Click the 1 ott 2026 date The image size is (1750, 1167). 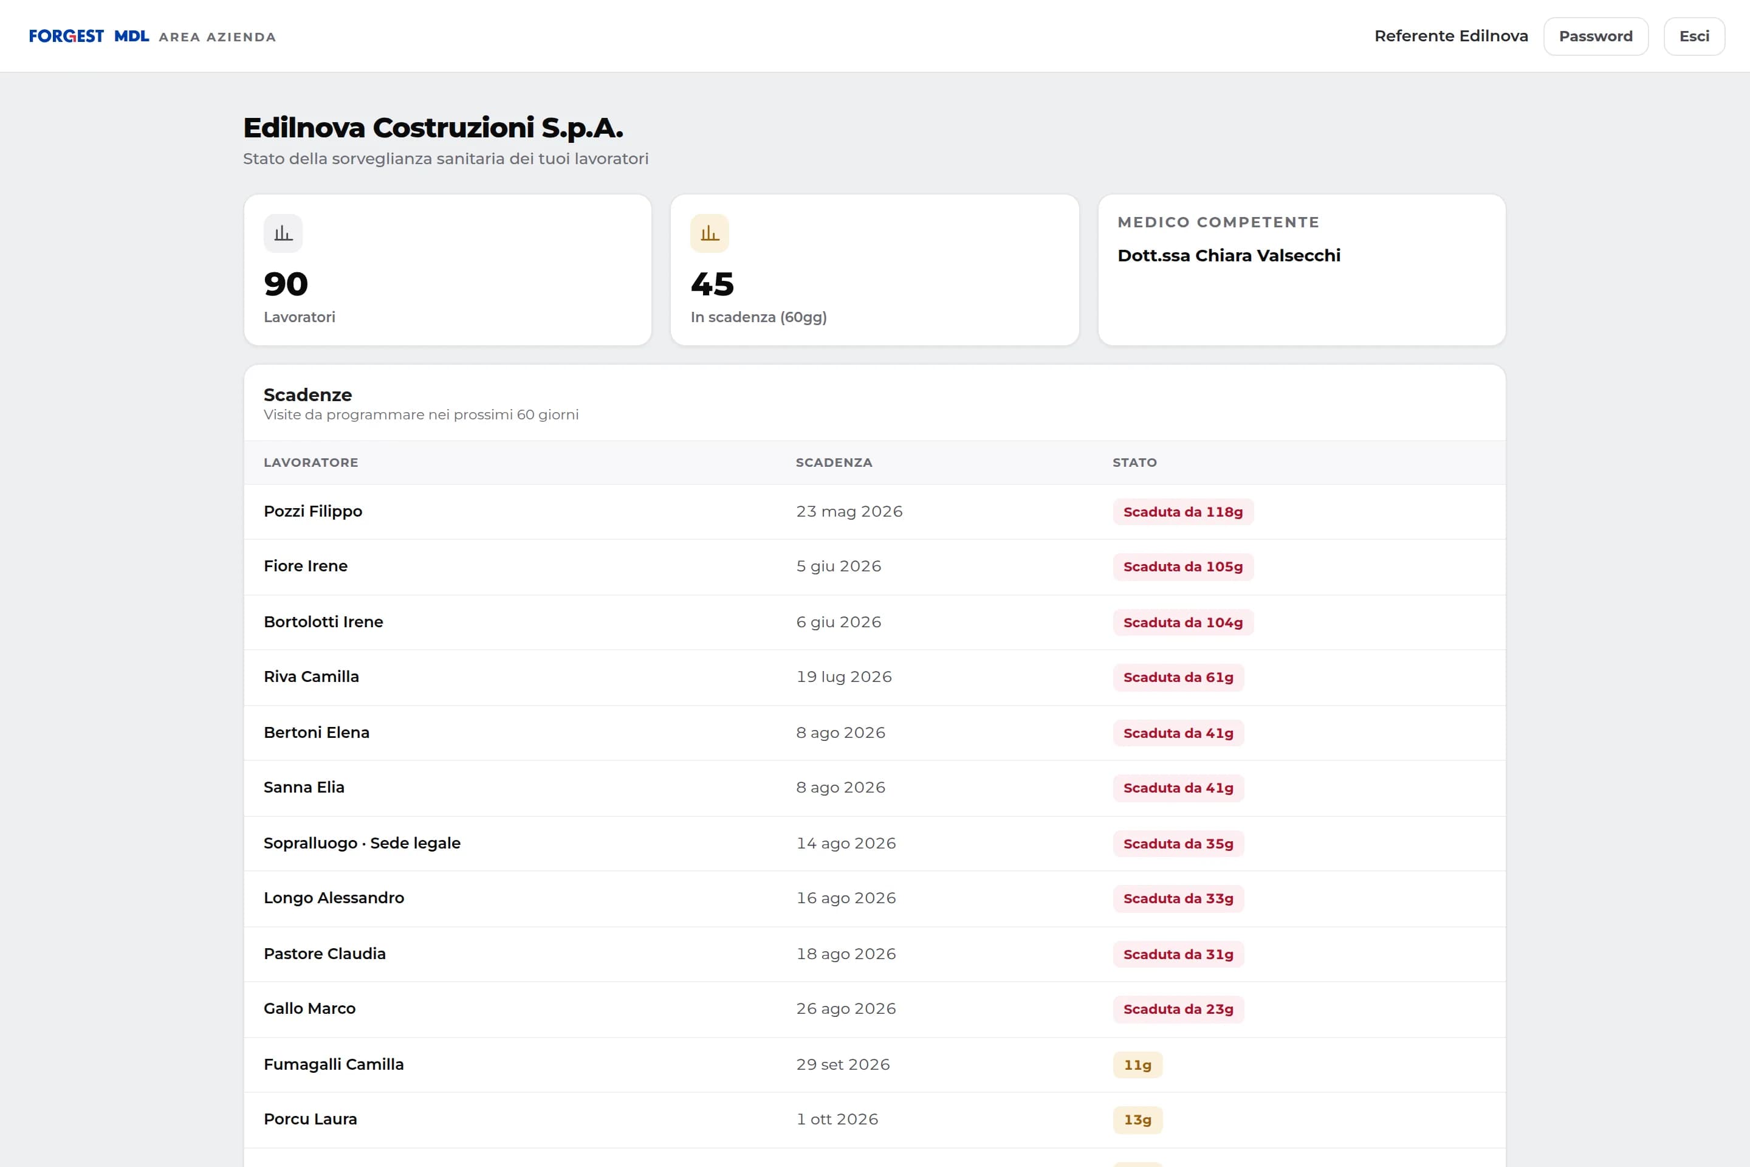837,1120
